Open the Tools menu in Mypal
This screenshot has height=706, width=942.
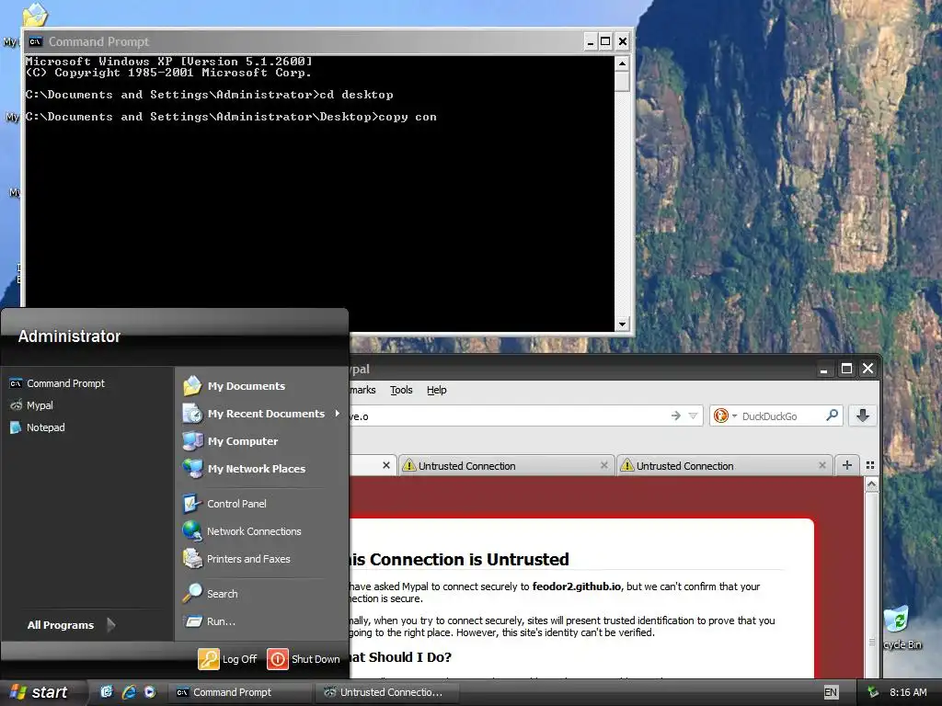coord(401,390)
